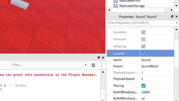Select the Looped property label
This screenshot has width=179, height=101.
click(119, 54)
